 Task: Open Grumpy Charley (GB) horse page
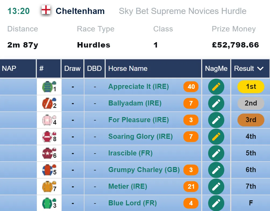click(144, 170)
